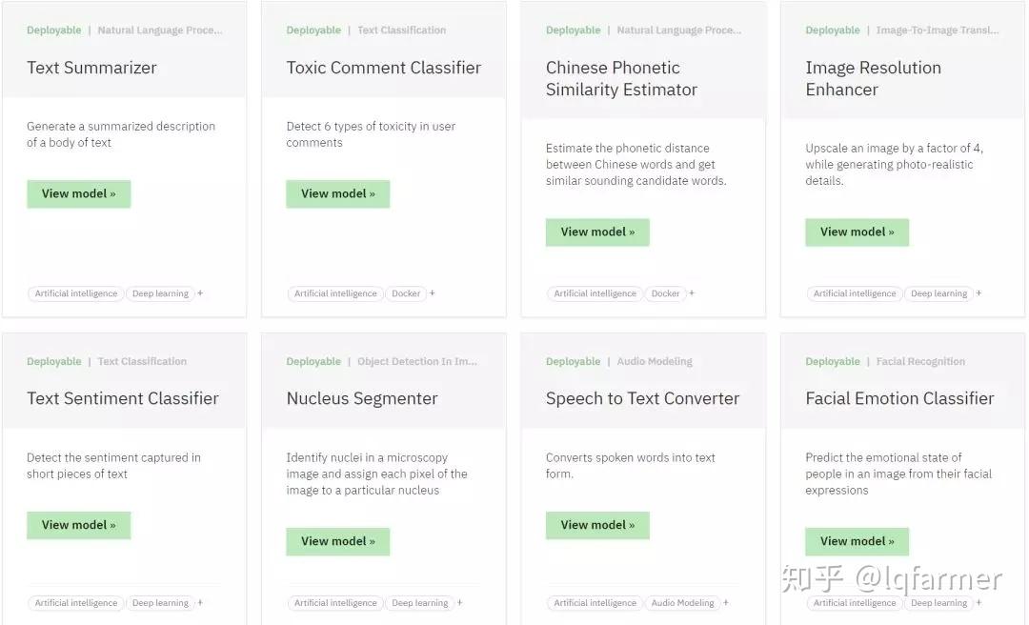Image resolution: width=1029 pixels, height=625 pixels.
Task: Select Docker tag on Toxic Comment Classifier card
Action: 406,293
